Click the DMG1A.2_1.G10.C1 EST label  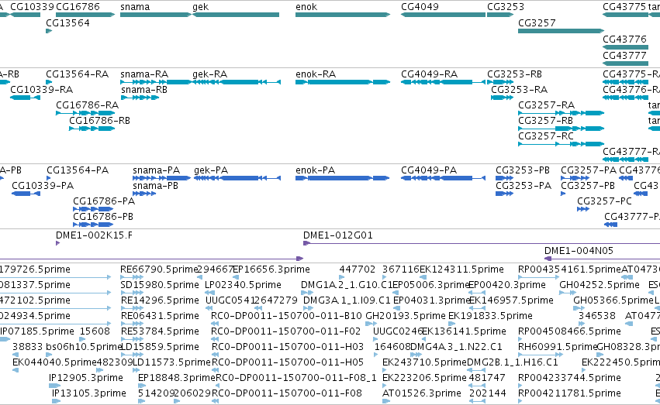click(347, 285)
